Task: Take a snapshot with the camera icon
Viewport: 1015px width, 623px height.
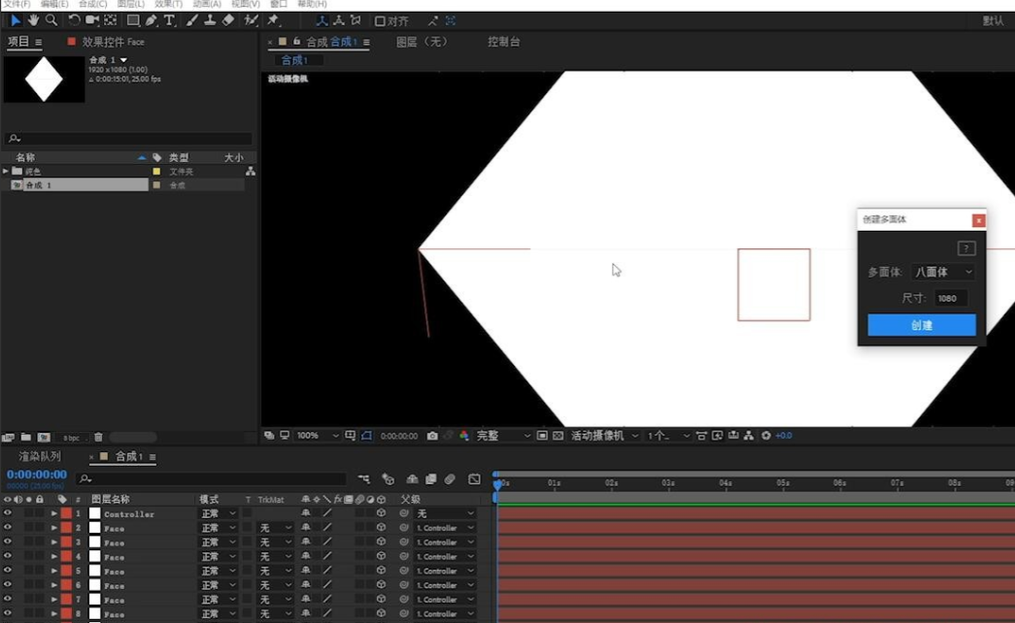Action: [x=432, y=437]
